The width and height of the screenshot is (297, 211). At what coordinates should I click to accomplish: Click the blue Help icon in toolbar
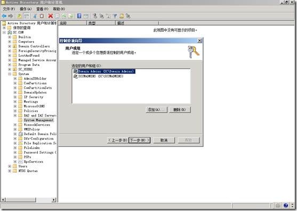point(79,16)
